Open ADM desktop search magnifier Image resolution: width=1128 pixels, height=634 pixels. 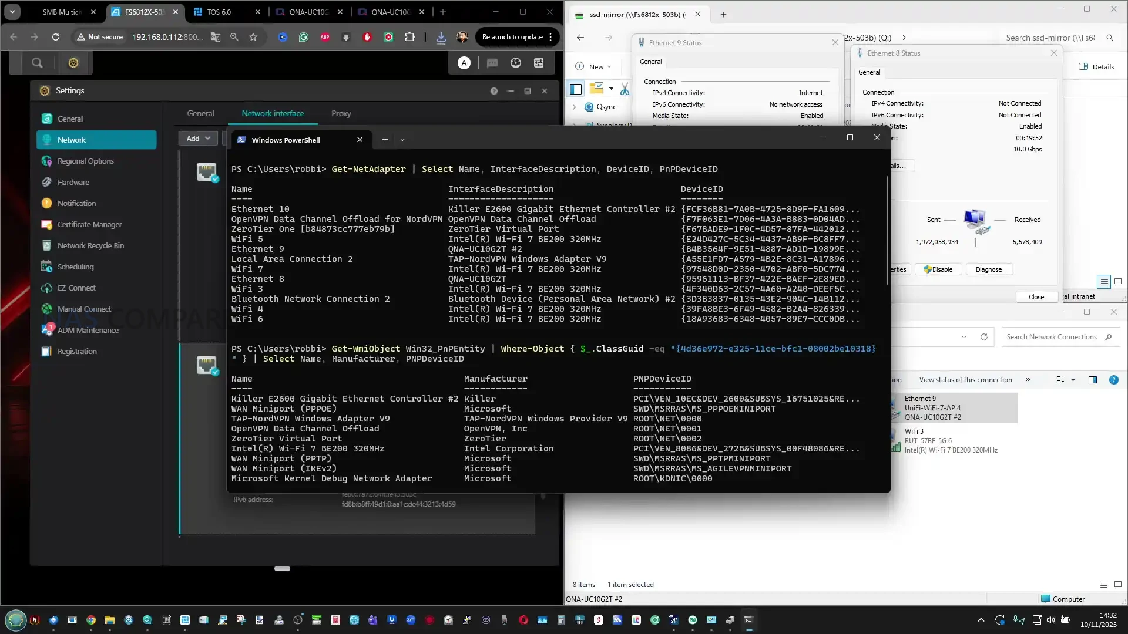[x=37, y=63]
